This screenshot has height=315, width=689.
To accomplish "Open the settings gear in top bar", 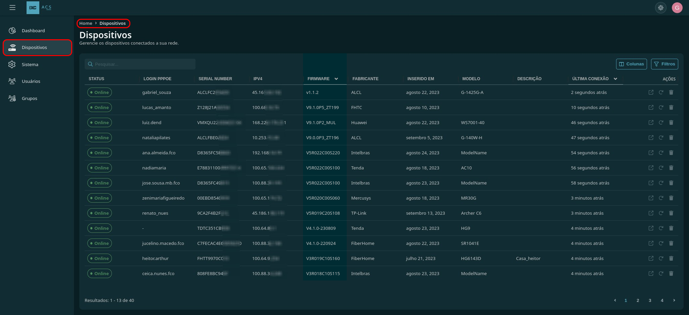I will coord(660,7).
